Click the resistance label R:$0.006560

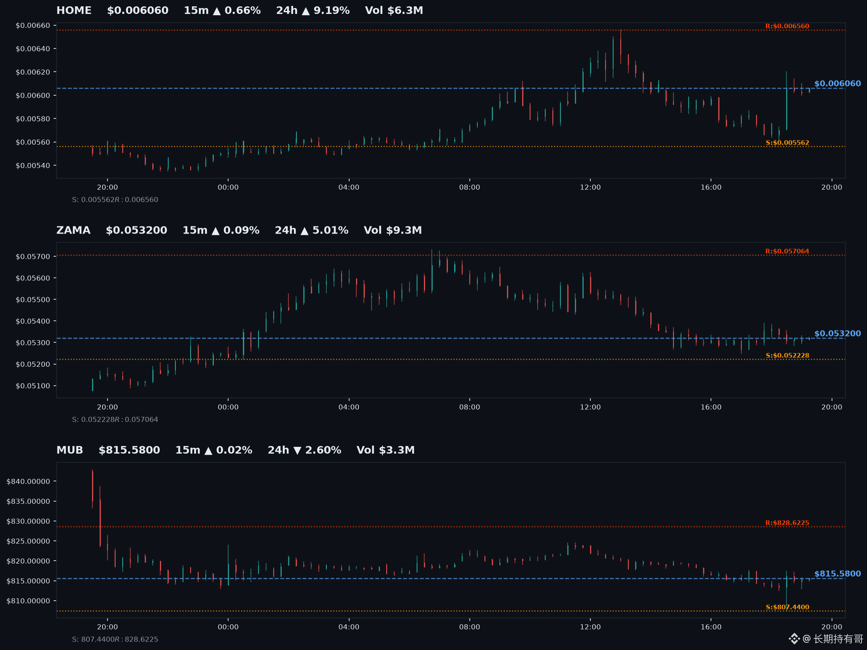click(787, 26)
